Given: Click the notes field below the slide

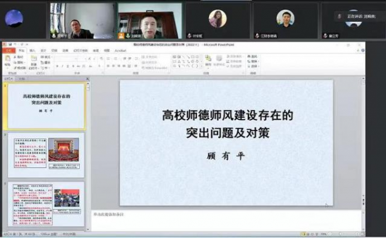Looking at the screenshot, I should coord(226,221).
